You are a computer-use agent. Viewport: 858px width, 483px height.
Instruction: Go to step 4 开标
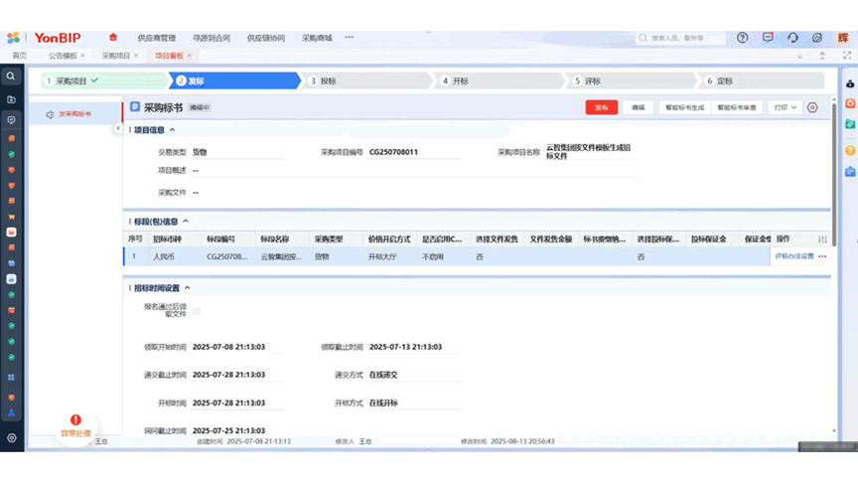[499, 81]
